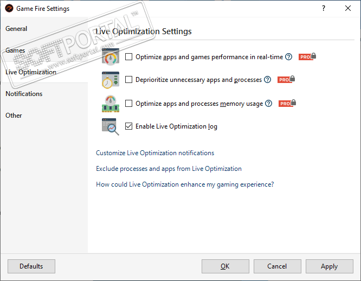361x281 pixels.
Task: Reset settings with the Defaults button
Action: tap(31, 266)
